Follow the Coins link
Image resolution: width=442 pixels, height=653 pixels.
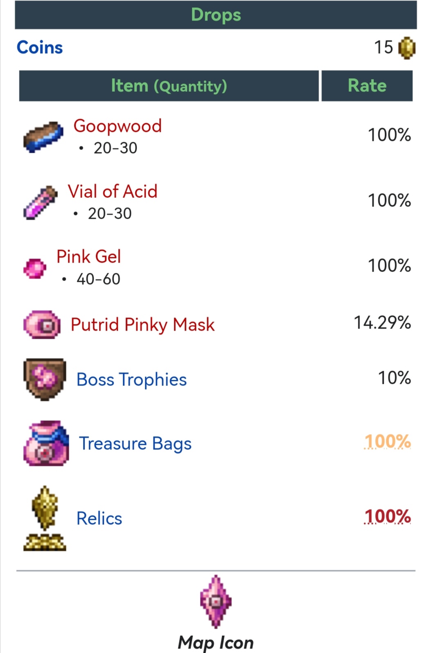(x=40, y=48)
